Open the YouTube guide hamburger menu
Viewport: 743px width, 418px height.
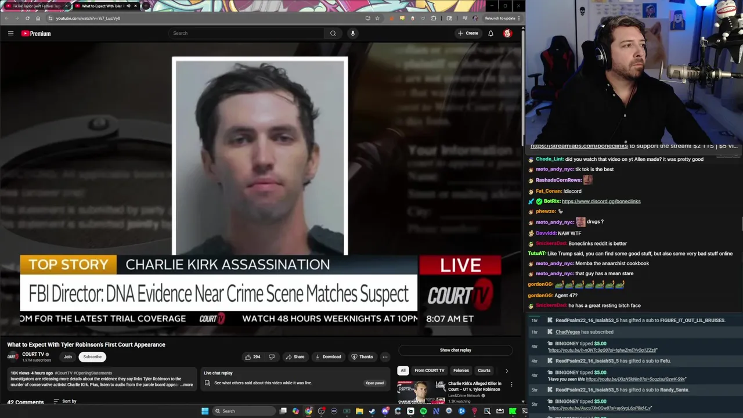(10, 33)
